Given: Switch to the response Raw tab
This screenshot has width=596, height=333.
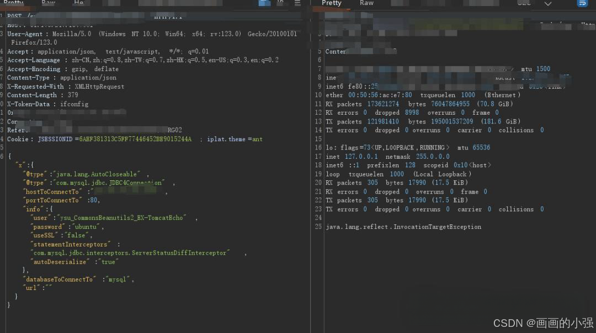Looking at the screenshot, I should point(366,3).
